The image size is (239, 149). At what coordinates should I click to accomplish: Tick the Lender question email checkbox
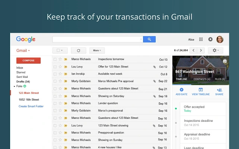pos(55,104)
